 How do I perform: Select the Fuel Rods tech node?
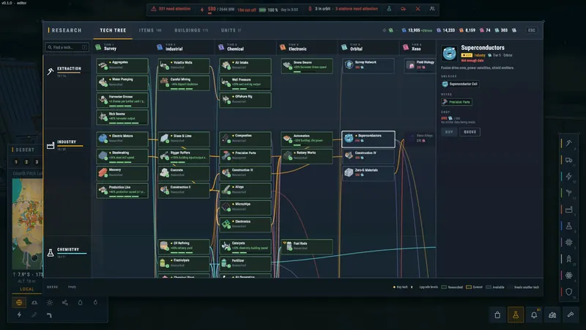coord(307,246)
